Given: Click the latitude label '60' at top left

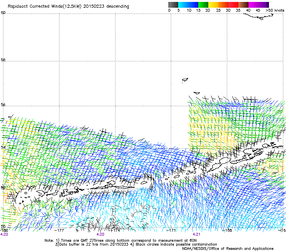Looking at the screenshot, I should 3,13.
